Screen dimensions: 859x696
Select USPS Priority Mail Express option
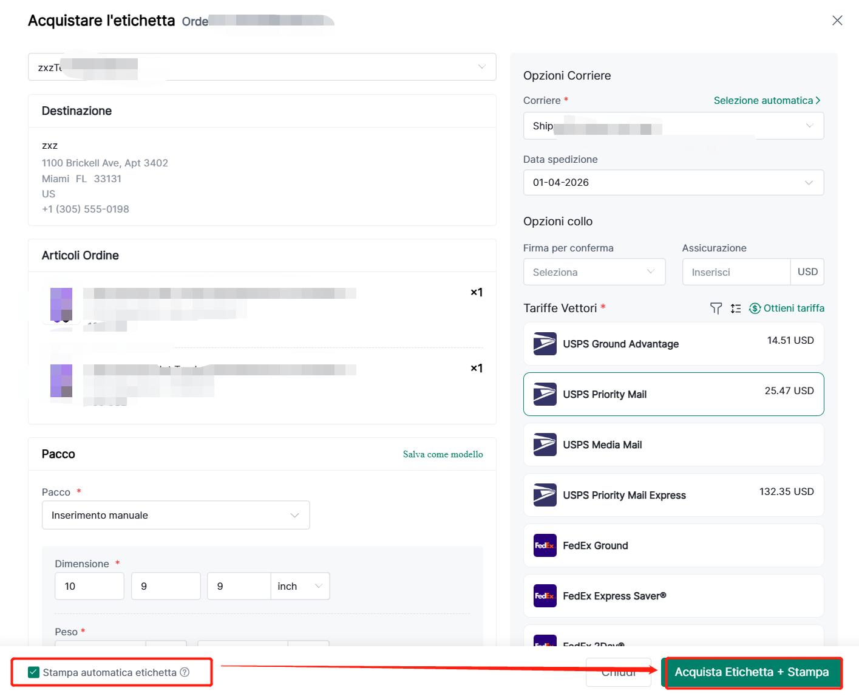pyautogui.click(x=673, y=495)
